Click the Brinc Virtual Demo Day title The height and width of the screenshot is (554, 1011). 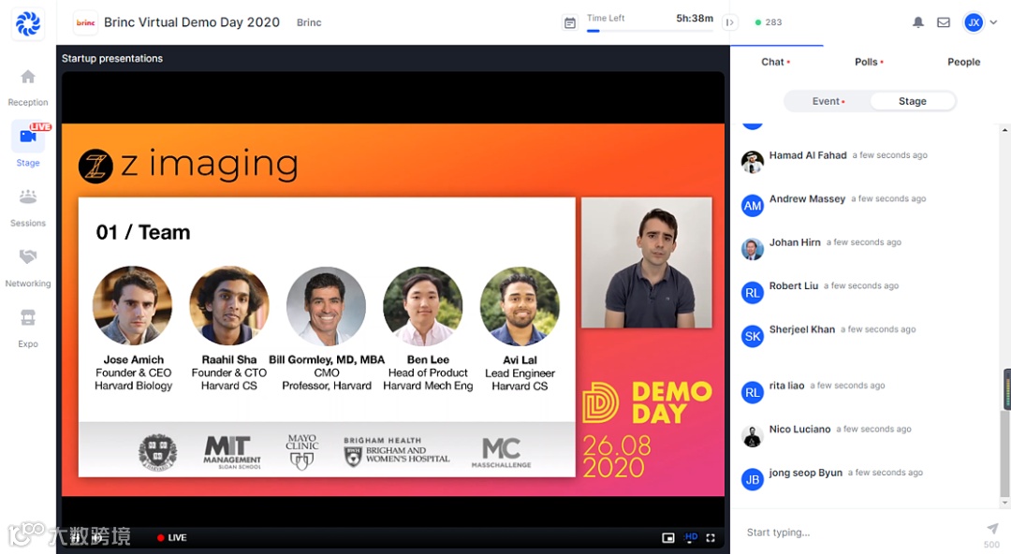[x=192, y=22]
